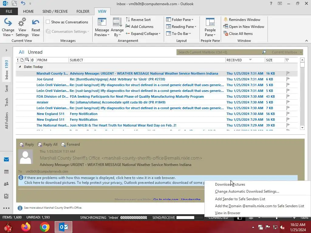Click Forward in the reading pane
Screen dimensions: 311x233
(70, 144)
